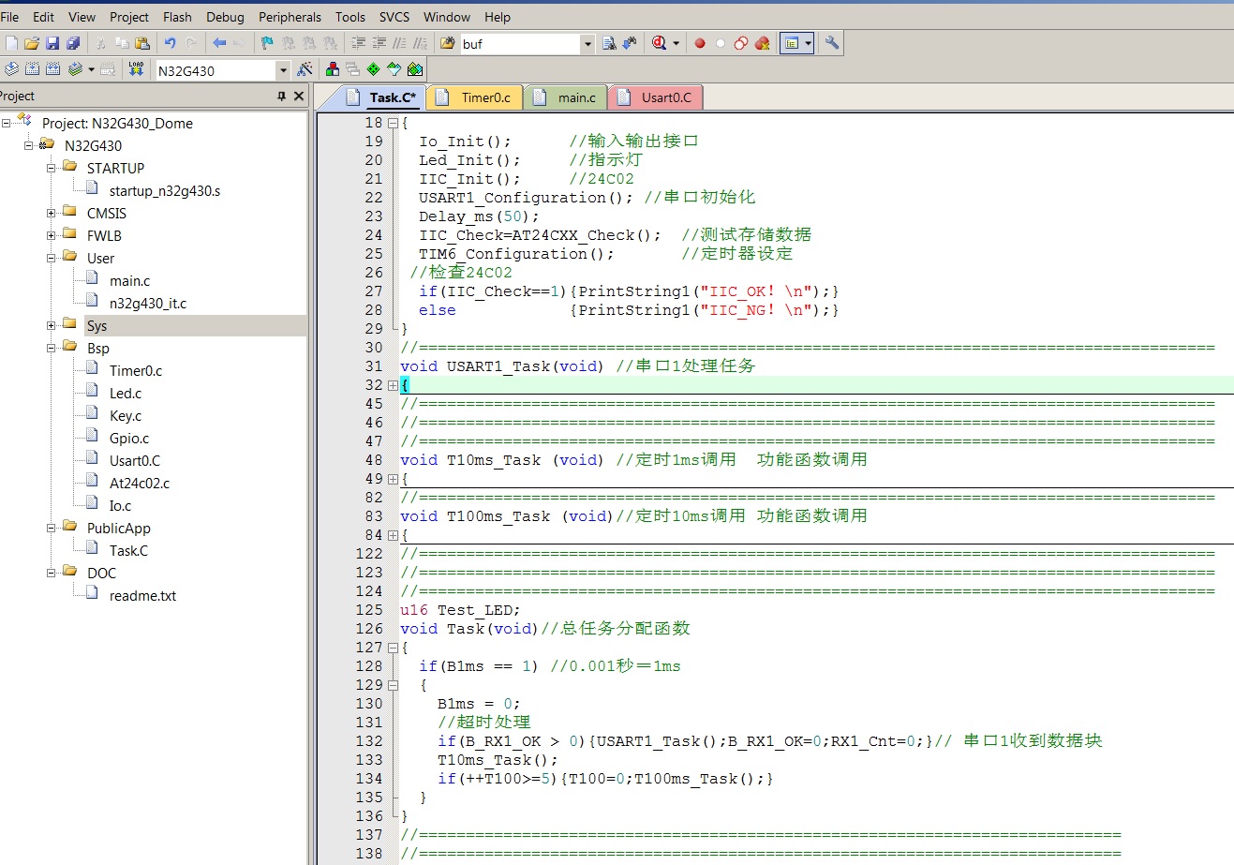Indent the selected text
Image resolution: width=1234 pixels, height=865 pixels.
click(x=359, y=43)
